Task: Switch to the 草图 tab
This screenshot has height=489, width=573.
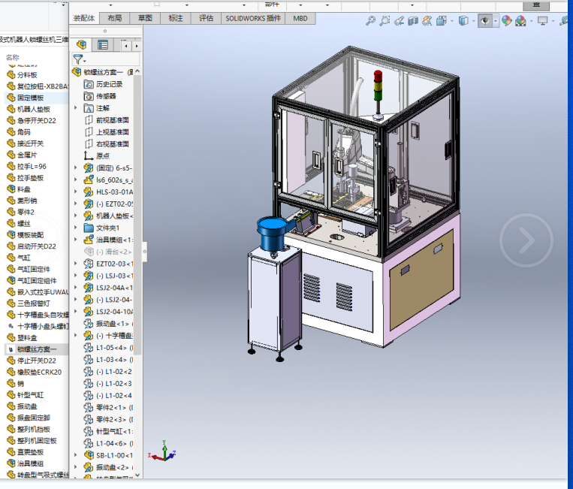Action: [145, 18]
